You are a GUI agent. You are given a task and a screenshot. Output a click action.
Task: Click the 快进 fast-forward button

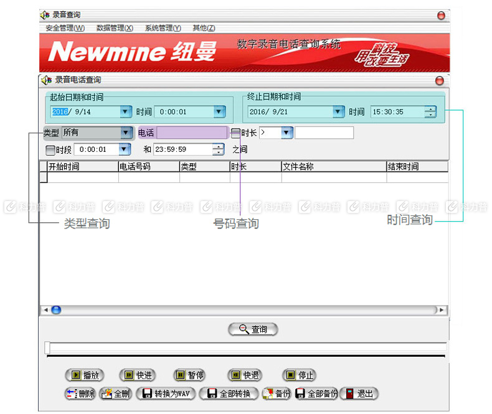pyautogui.click(x=138, y=375)
